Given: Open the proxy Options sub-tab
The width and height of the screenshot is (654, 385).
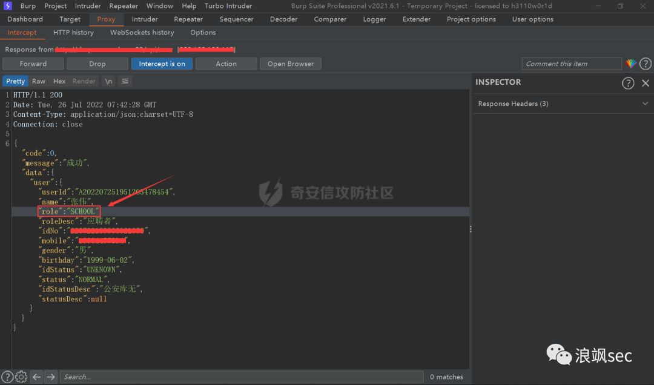Looking at the screenshot, I should coord(203,33).
